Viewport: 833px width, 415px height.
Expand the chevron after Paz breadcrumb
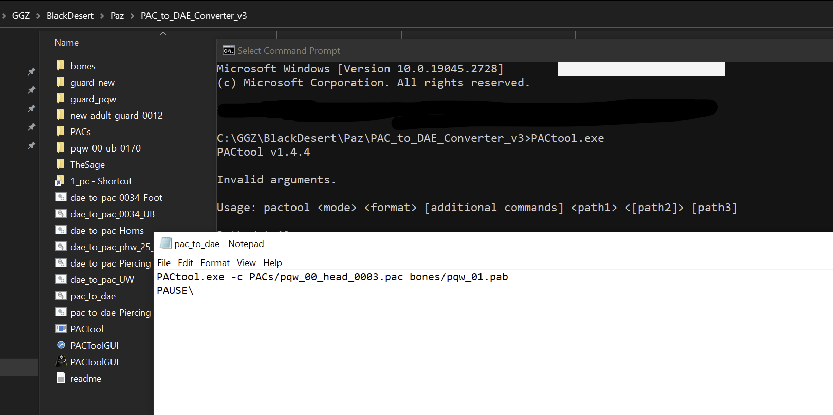tap(132, 16)
